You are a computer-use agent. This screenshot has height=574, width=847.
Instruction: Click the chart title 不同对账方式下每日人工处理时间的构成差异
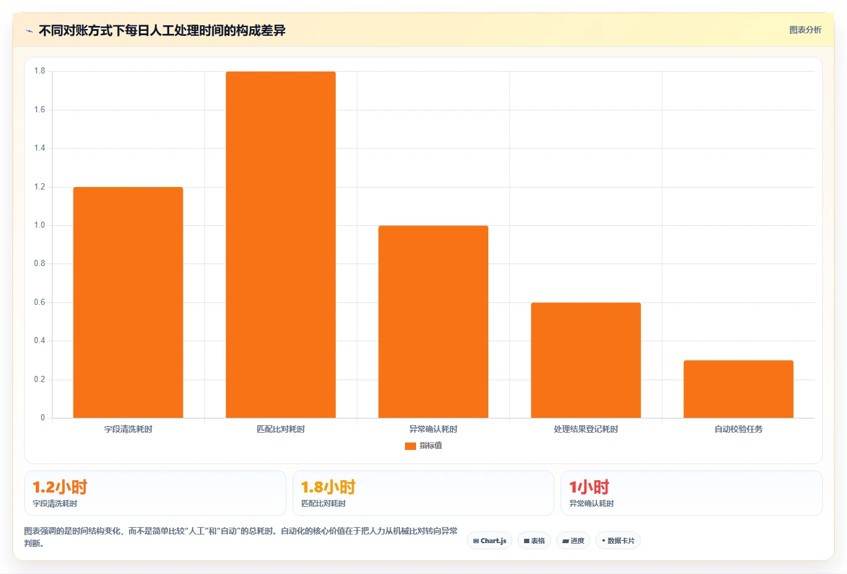point(162,30)
